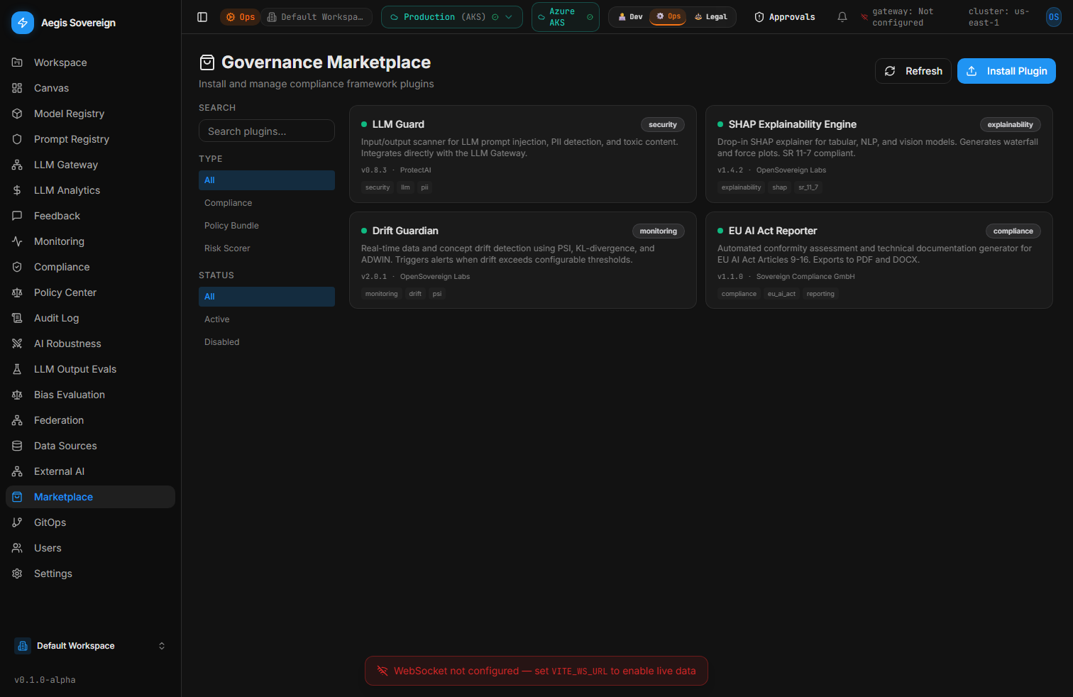Switch persona to Legal
1073x697 pixels.
(710, 17)
